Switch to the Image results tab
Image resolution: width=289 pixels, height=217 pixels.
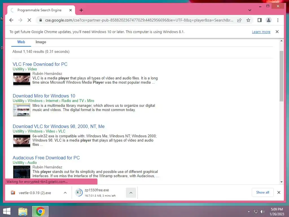pos(41,42)
